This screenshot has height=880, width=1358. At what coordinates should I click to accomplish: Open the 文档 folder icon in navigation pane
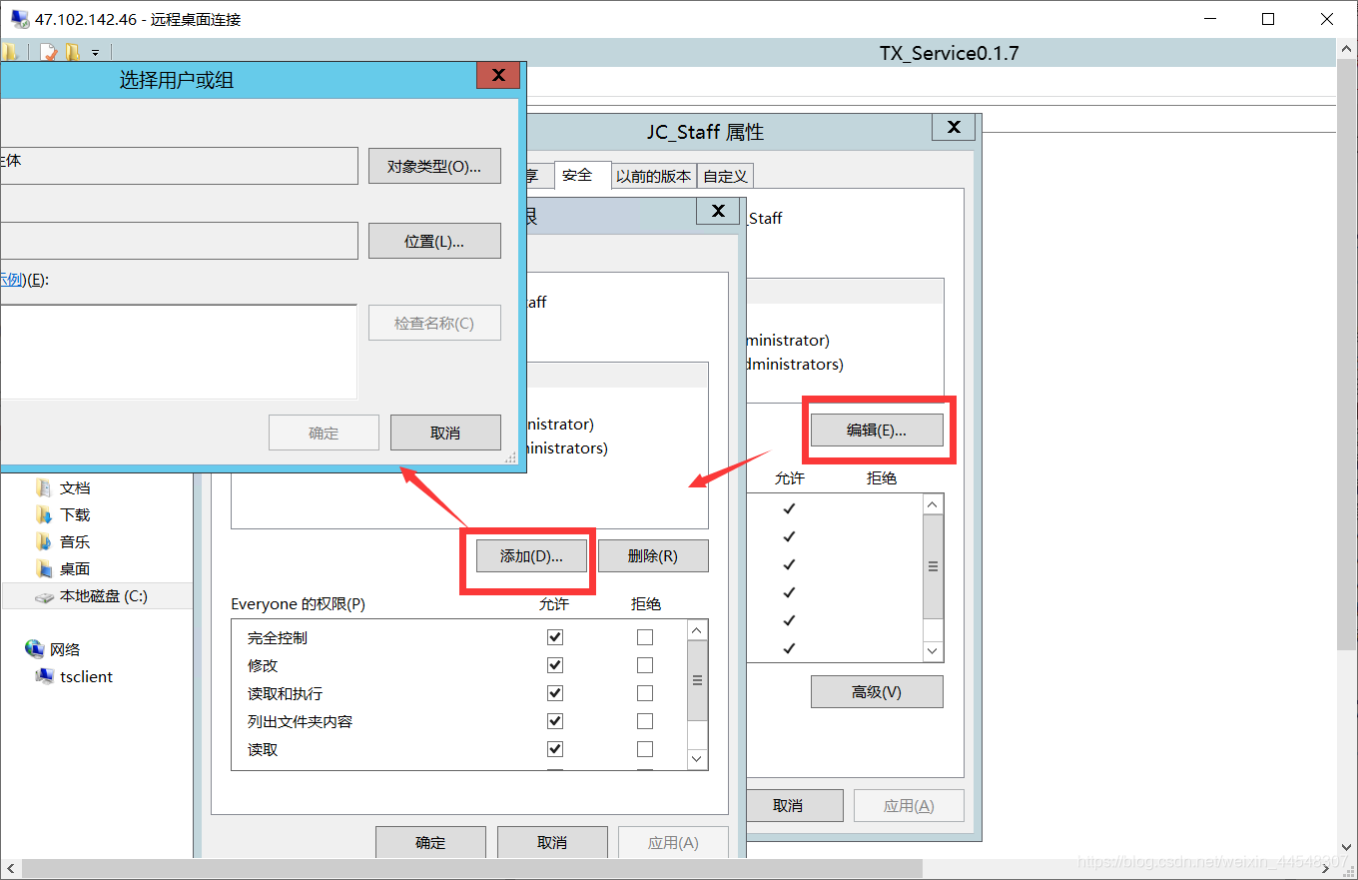[44, 487]
